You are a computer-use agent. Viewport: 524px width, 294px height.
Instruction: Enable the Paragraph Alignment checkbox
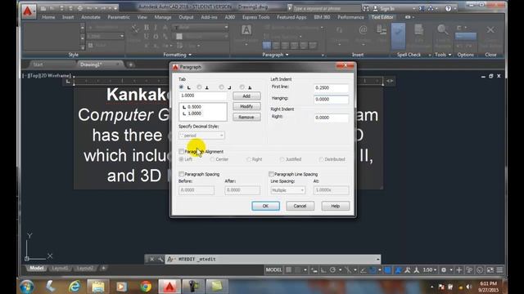pos(182,151)
